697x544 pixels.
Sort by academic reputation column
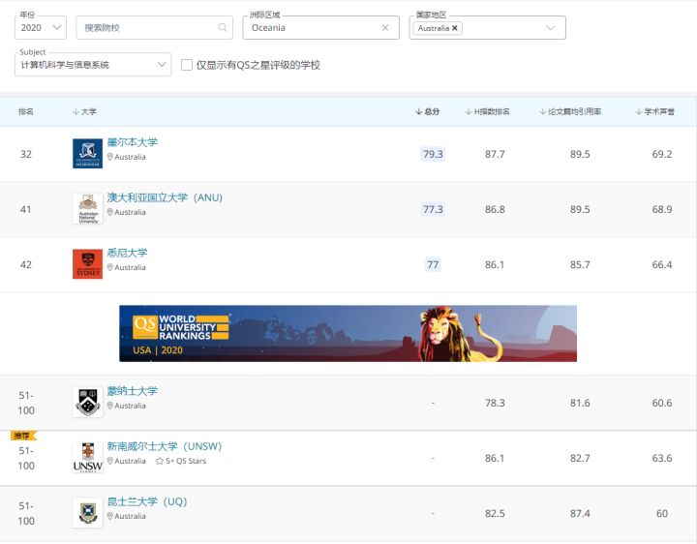654,111
